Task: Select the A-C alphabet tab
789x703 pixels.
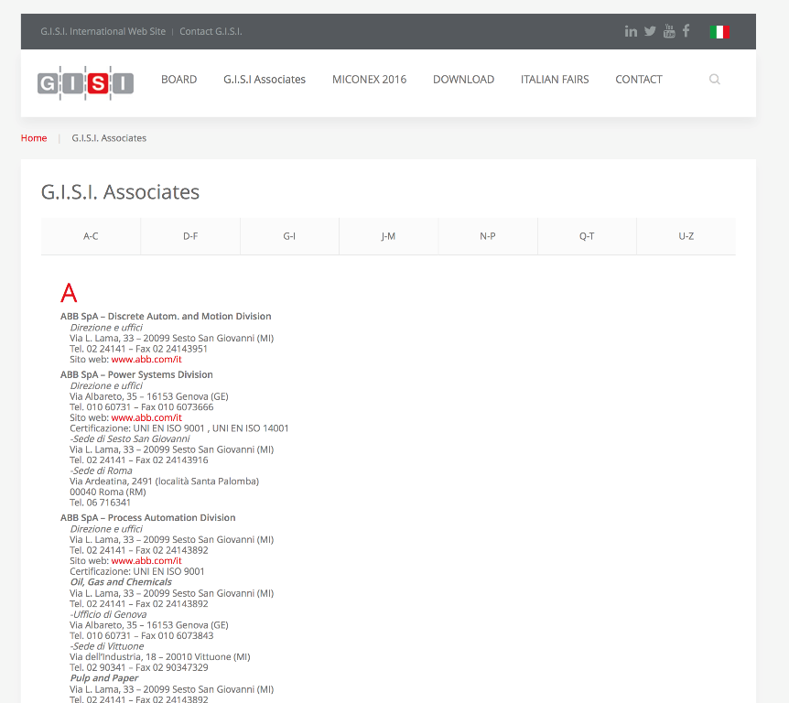Action: 91,236
